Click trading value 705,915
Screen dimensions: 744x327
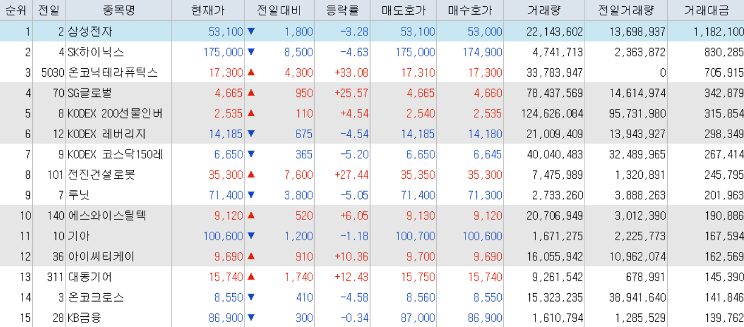[724, 73]
